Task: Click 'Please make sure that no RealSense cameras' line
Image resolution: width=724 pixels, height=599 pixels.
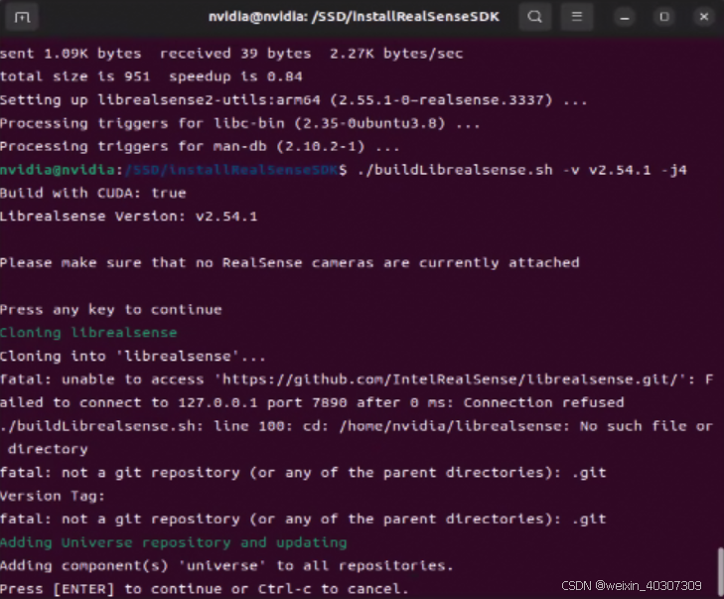Action: point(290,263)
